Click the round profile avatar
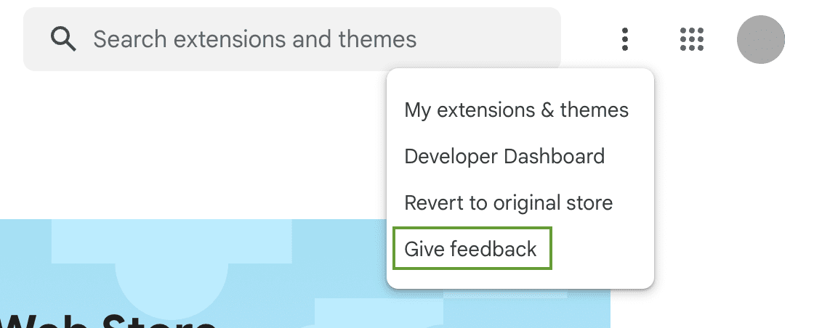This screenshot has height=328, width=814. tap(760, 39)
